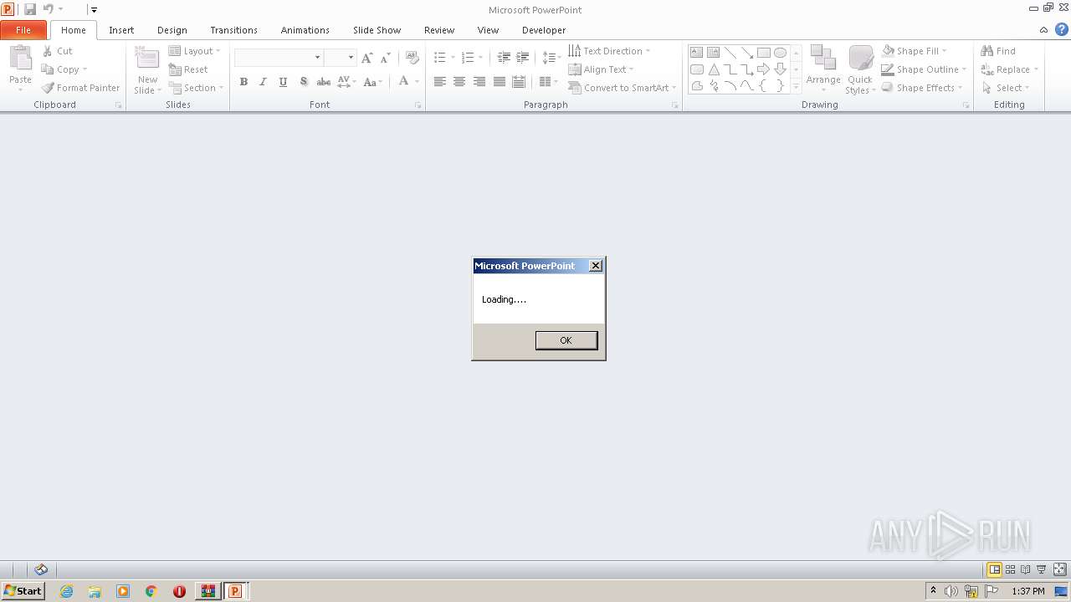The height and width of the screenshot is (602, 1071).
Task: Open the Animations tab
Action: [x=305, y=30]
